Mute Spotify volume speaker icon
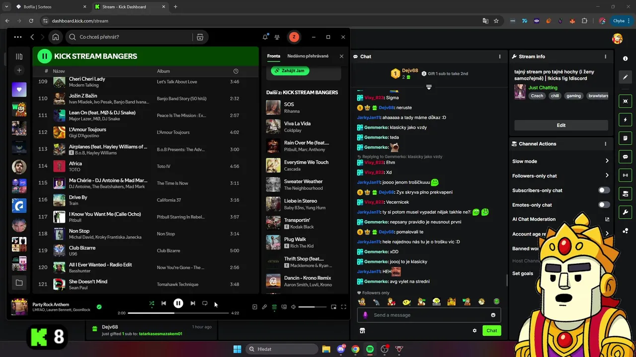Viewport: 636px width, 357px height. click(x=293, y=307)
